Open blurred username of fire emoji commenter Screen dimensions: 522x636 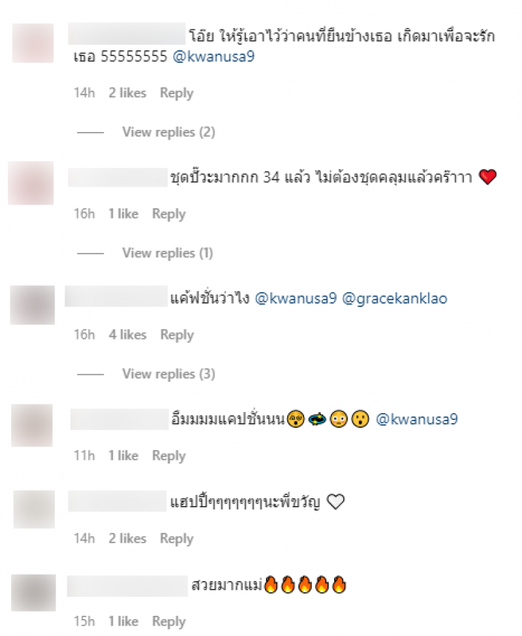tap(127, 586)
